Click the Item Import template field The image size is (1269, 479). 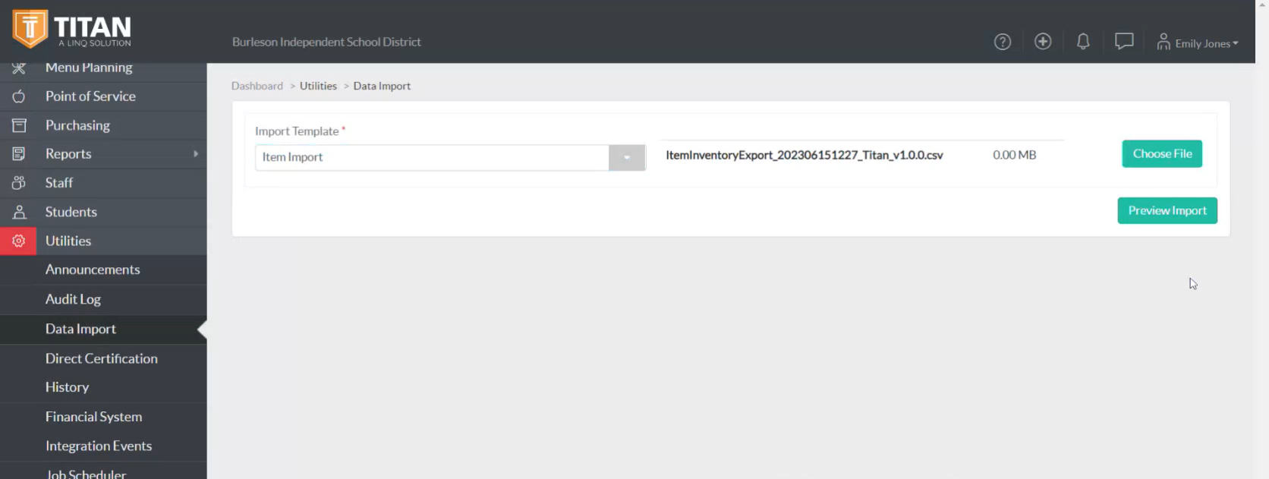(x=432, y=157)
